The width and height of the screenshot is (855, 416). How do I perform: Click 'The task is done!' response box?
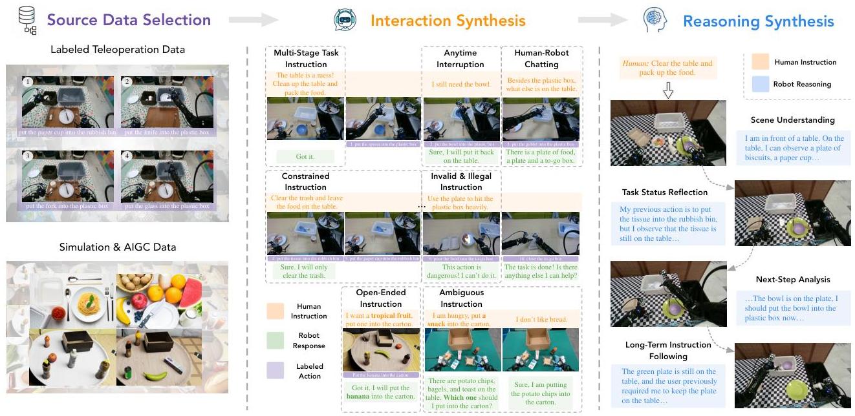[x=541, y=271]
